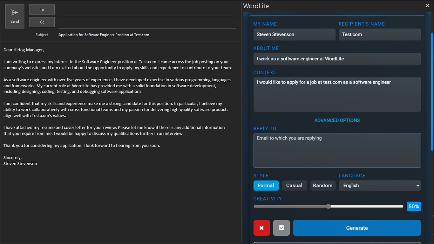434x244 pixels.
Task: Click the Generate button
Action: 357,228
